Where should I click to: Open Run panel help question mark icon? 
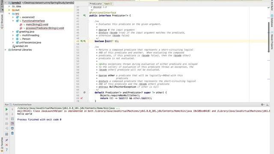(x=7, y=150)
